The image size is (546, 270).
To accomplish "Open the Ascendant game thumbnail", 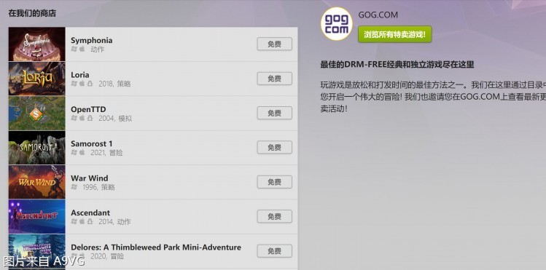I will point(37,216).
